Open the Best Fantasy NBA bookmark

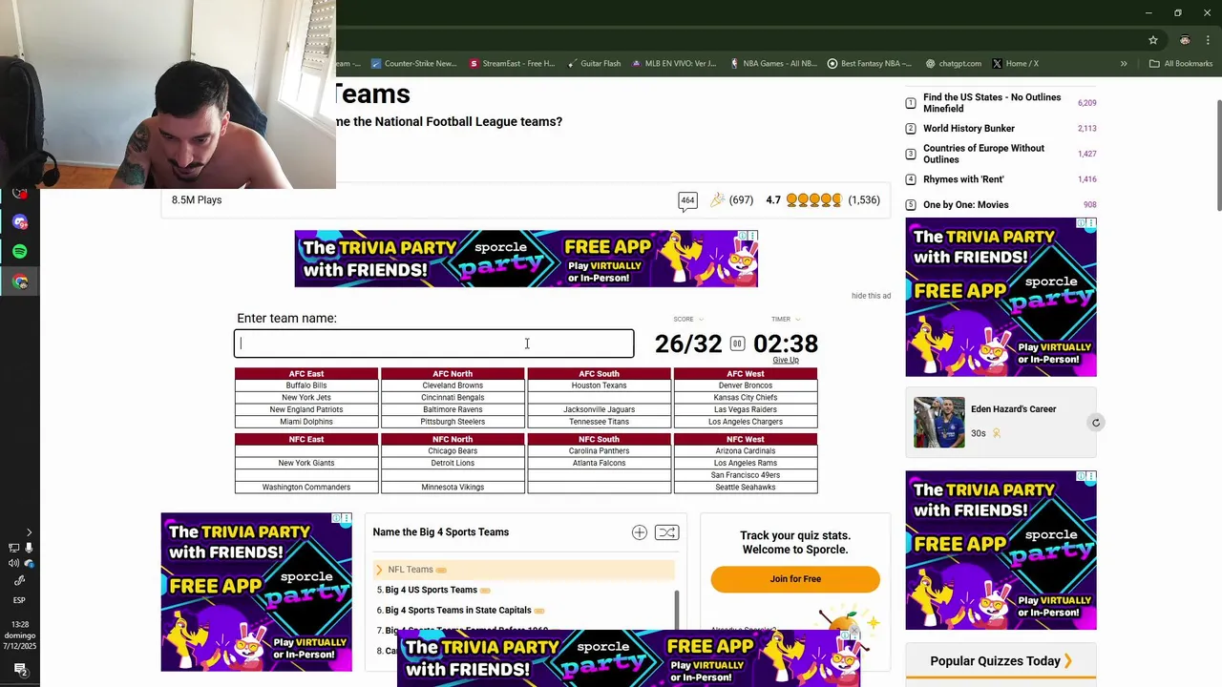click(x=870, y=64)
